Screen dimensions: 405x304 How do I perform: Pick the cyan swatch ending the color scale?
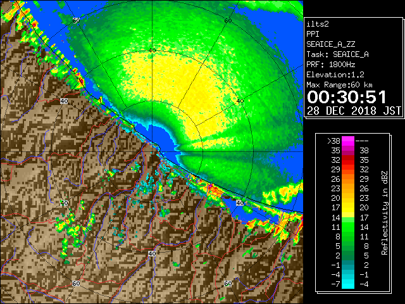pyautogui.click(x=347, y=284)
